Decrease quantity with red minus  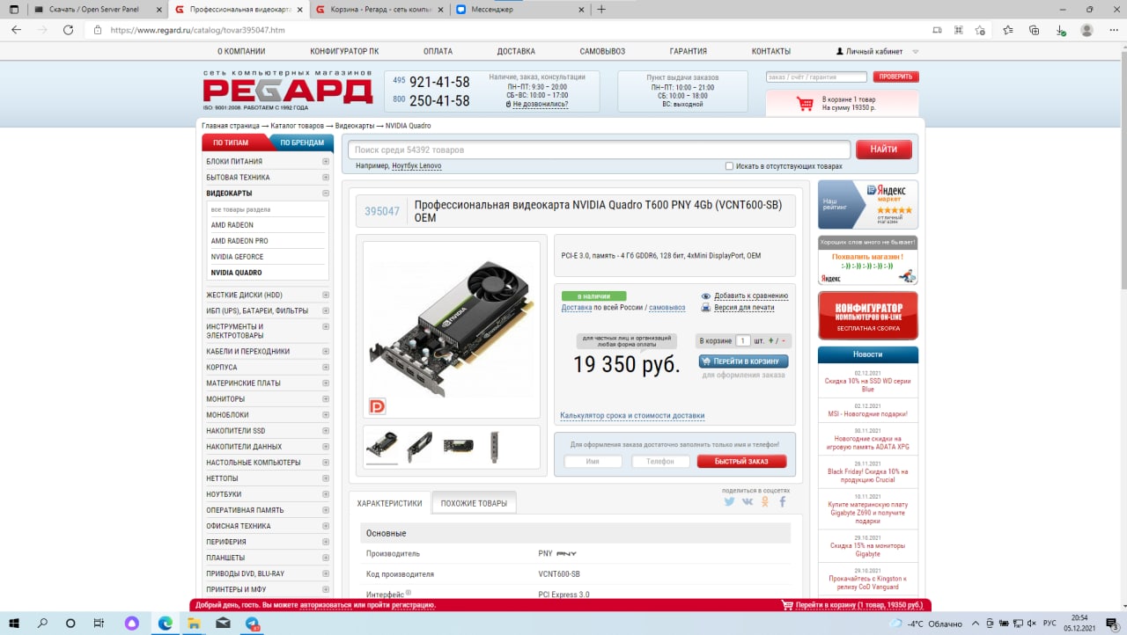pyautogui.click(x=782, y=340)
